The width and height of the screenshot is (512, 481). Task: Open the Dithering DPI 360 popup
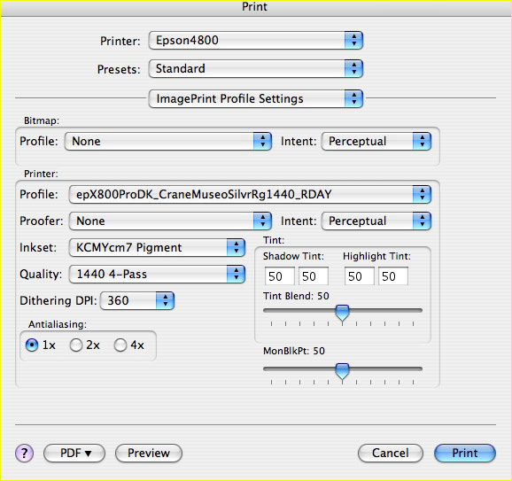click(137, 301)
